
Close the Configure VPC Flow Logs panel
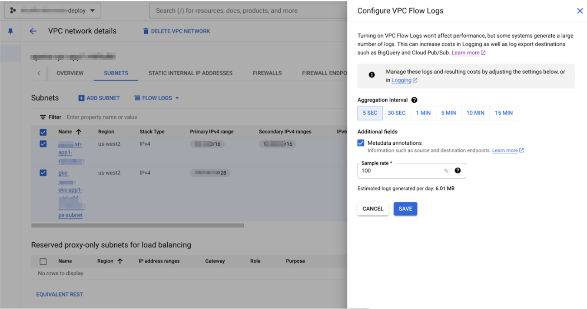(x=580, y=11)
